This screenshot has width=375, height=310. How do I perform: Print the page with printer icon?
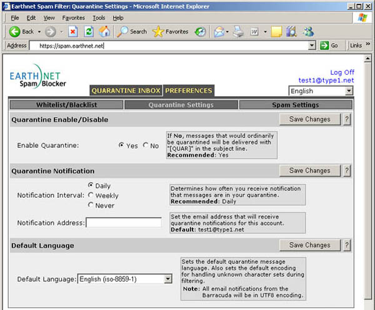tap(238, 32)
